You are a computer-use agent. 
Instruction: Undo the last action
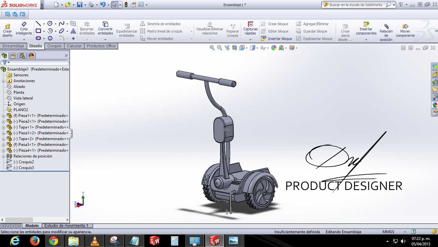pyautogui.click(x=103, y=5)
